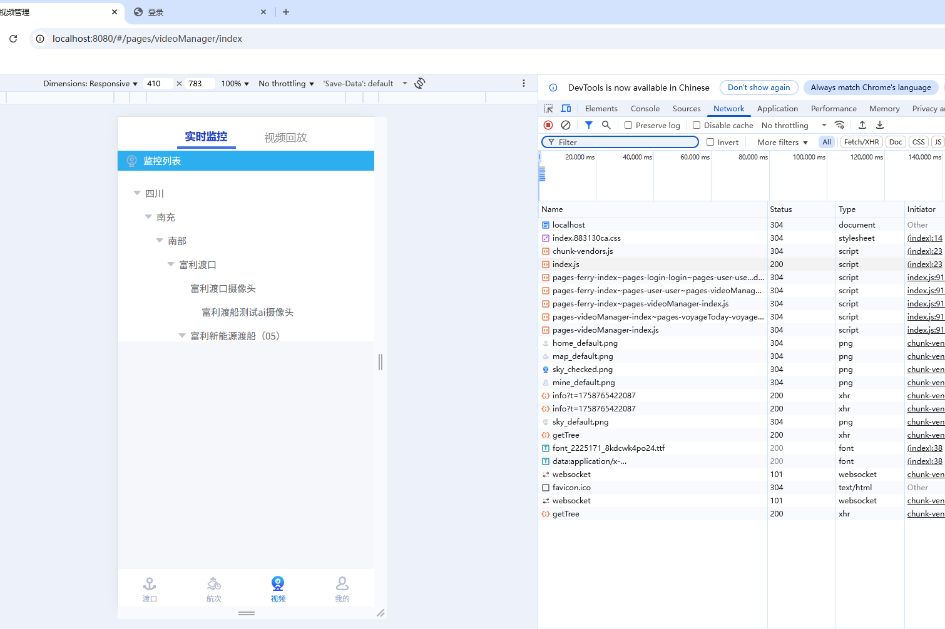Clear the network log
This screenshot has width=945, height=629.
(x=566, y=125)
